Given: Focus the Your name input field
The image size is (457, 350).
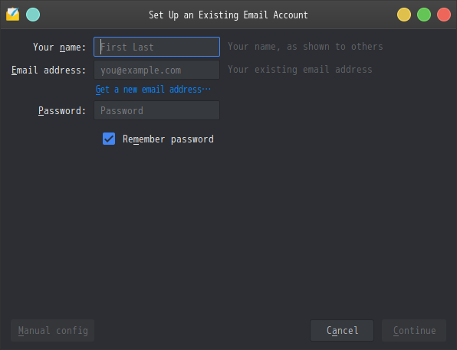Looking at the screenshot, I should (x=156, y=47).
